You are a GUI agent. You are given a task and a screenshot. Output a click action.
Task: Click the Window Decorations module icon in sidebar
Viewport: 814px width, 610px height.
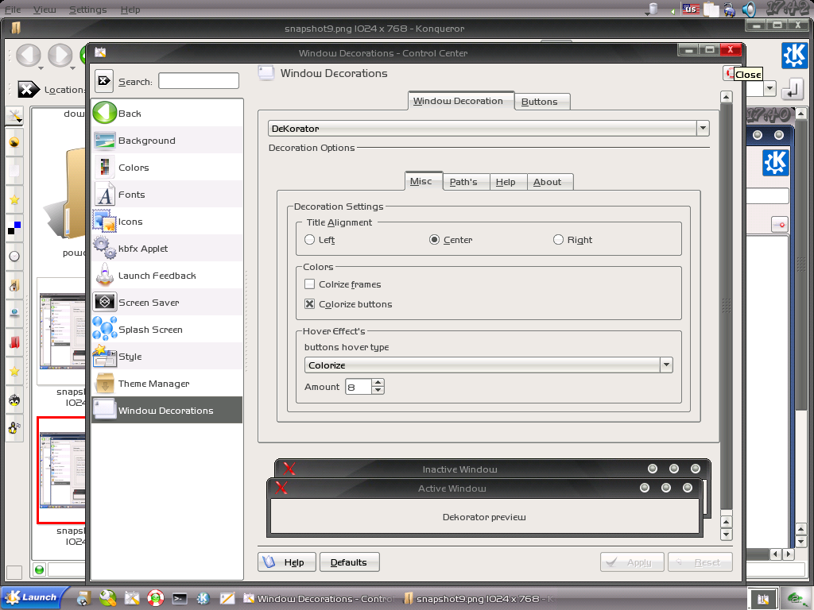104,410
